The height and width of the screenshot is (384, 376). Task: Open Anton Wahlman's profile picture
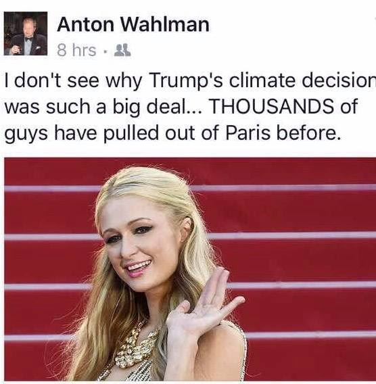(26, 33)
